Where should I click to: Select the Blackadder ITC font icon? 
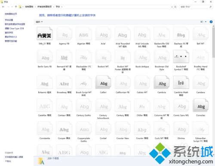point(83,56)
